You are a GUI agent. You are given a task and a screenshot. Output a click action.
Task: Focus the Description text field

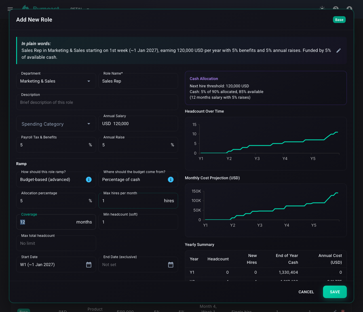point(97,102)
